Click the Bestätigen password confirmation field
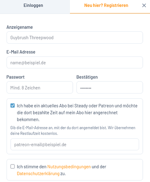 110,87
